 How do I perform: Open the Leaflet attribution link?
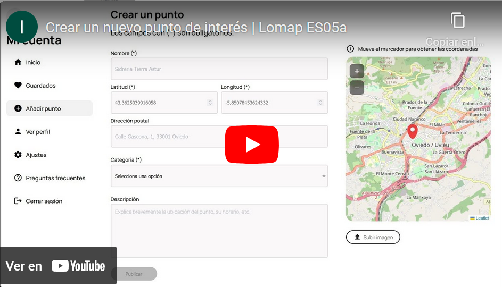(x=482, y=218)
